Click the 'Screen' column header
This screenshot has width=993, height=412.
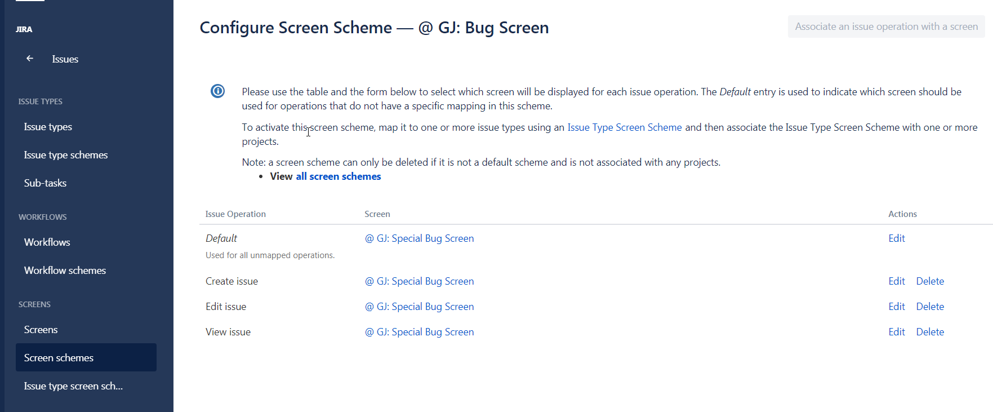tap(377, 214)
